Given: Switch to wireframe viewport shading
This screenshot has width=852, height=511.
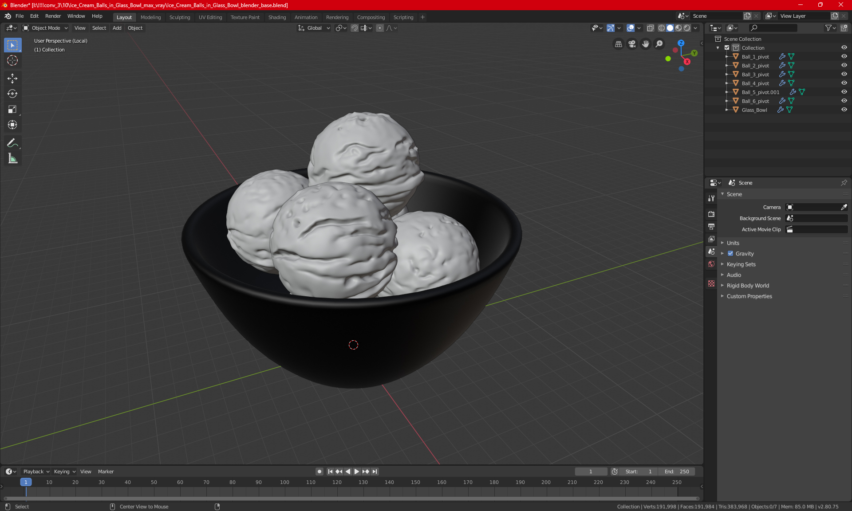Looking at the screenshot, I should [x=661, y=28].
